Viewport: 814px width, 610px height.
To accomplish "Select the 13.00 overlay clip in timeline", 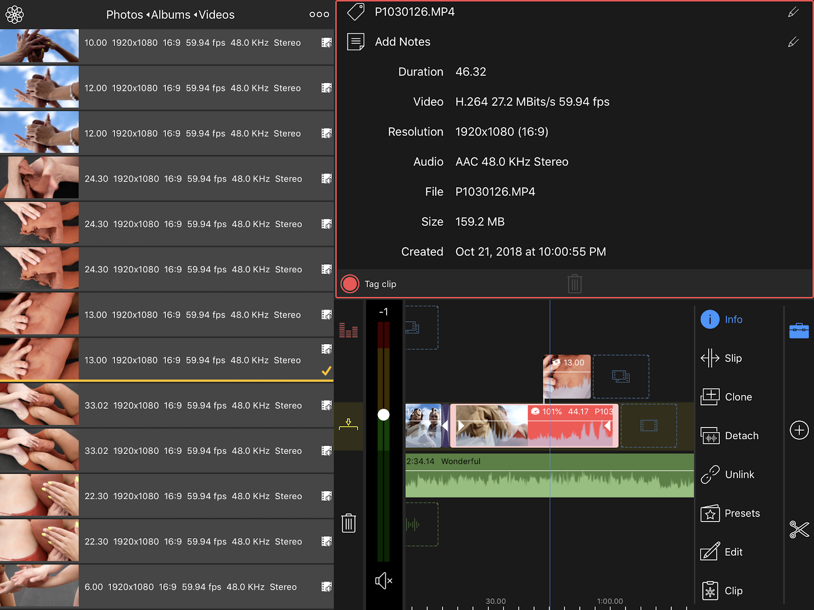I will (x=567, y=377).
